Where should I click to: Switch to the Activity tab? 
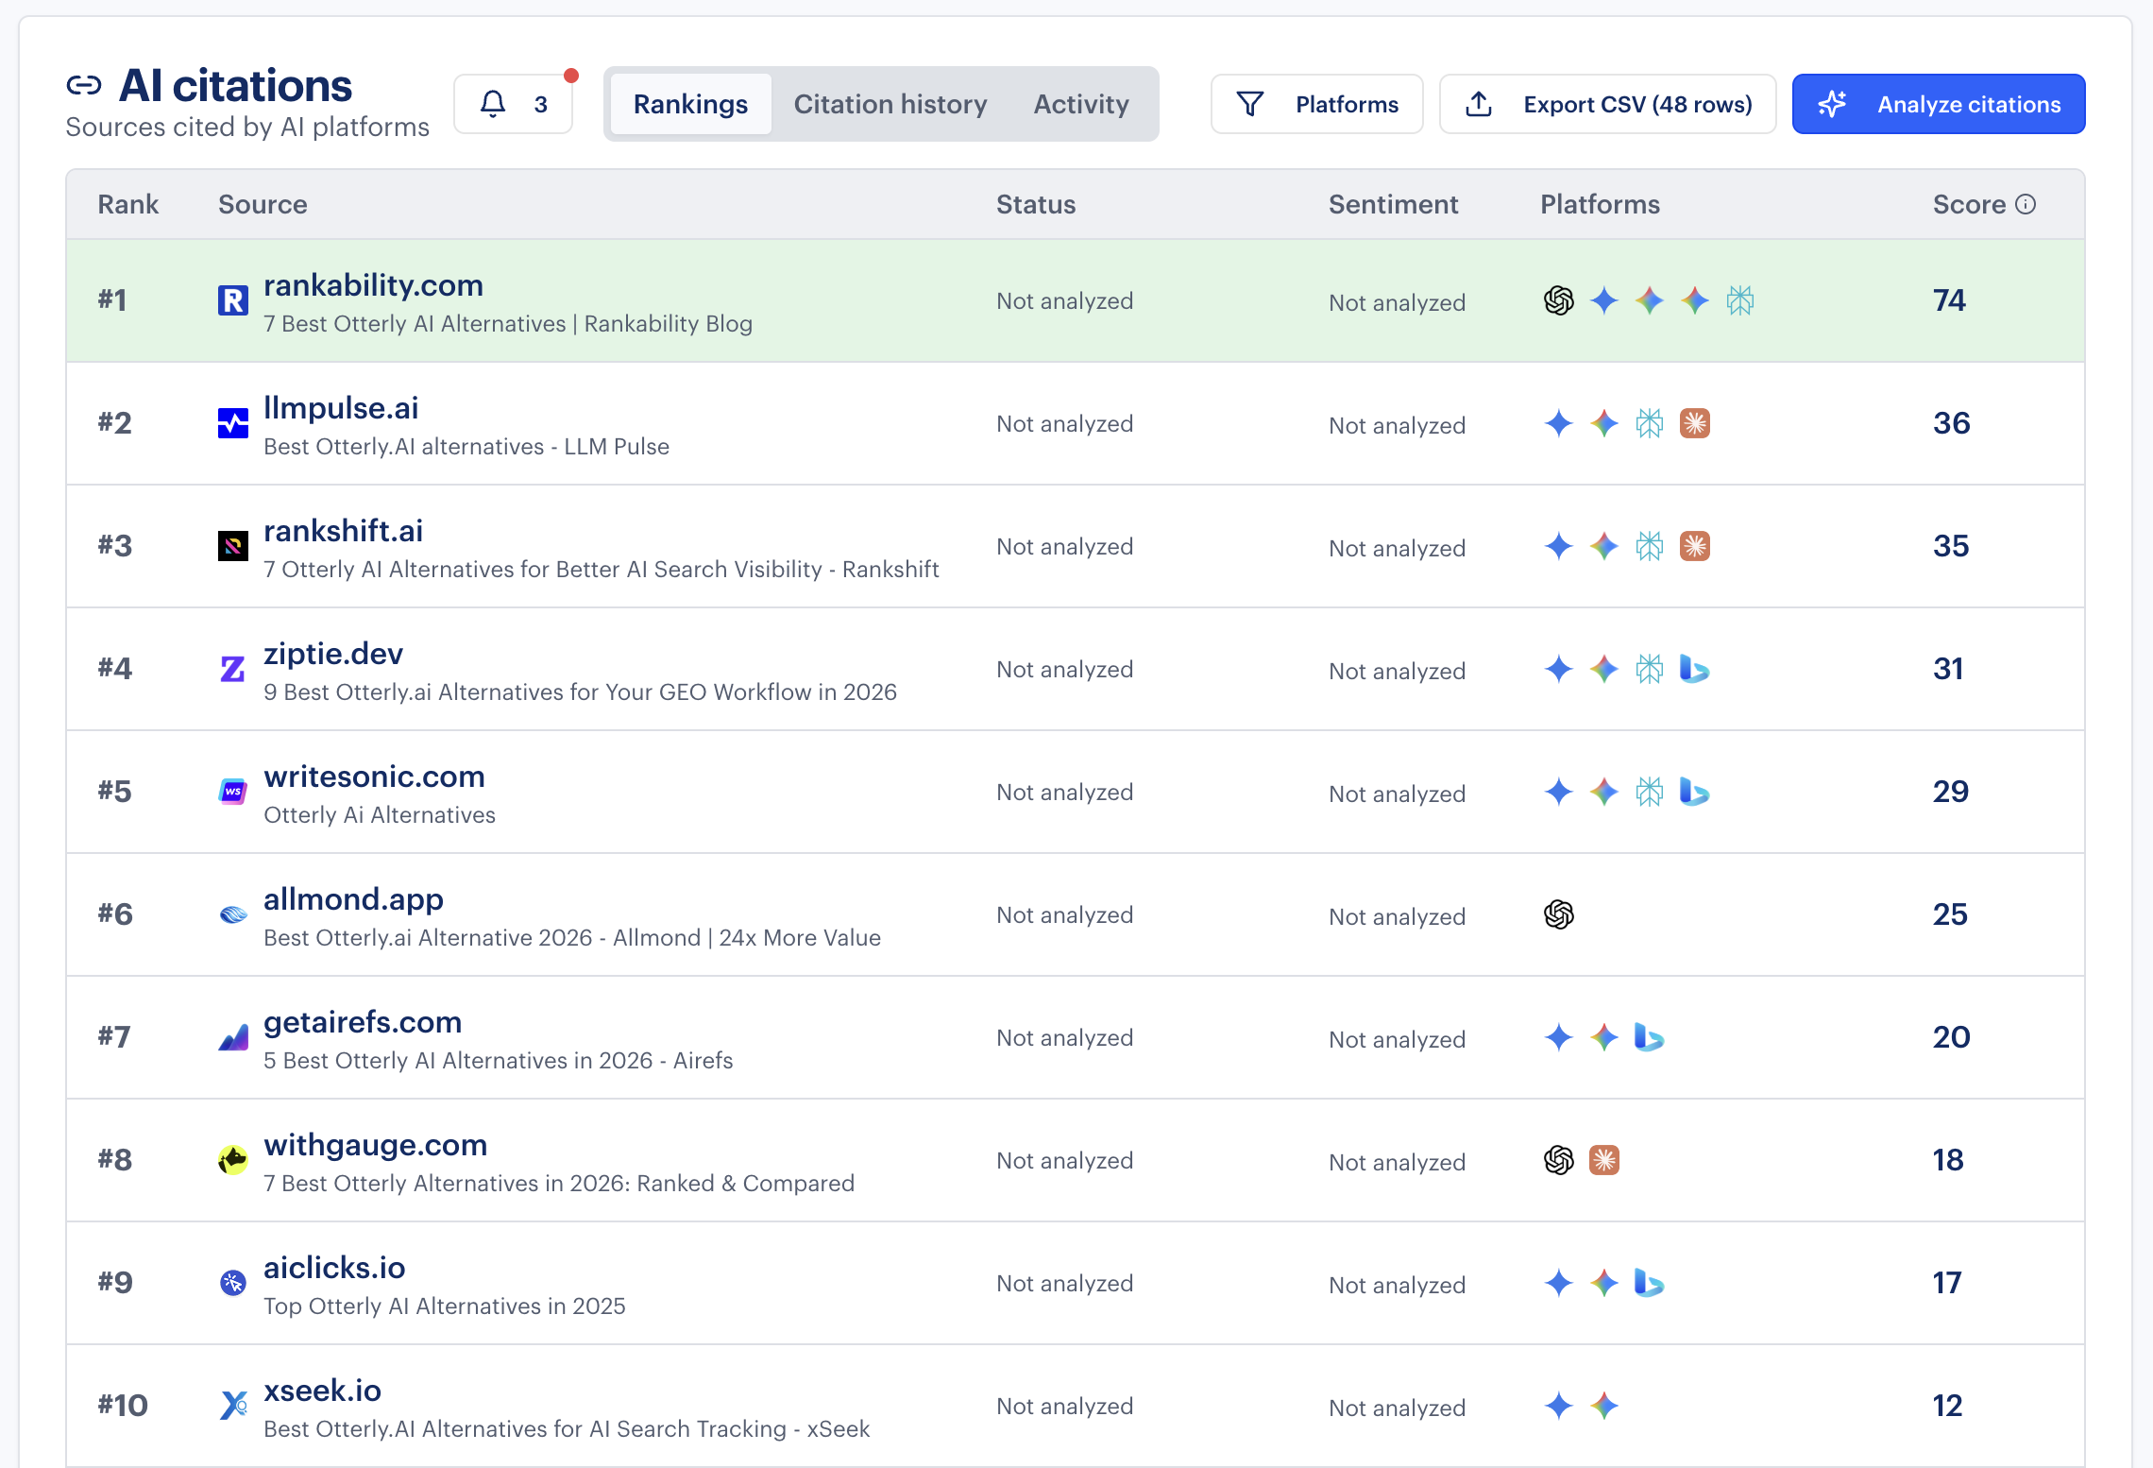coord(1081,104)
